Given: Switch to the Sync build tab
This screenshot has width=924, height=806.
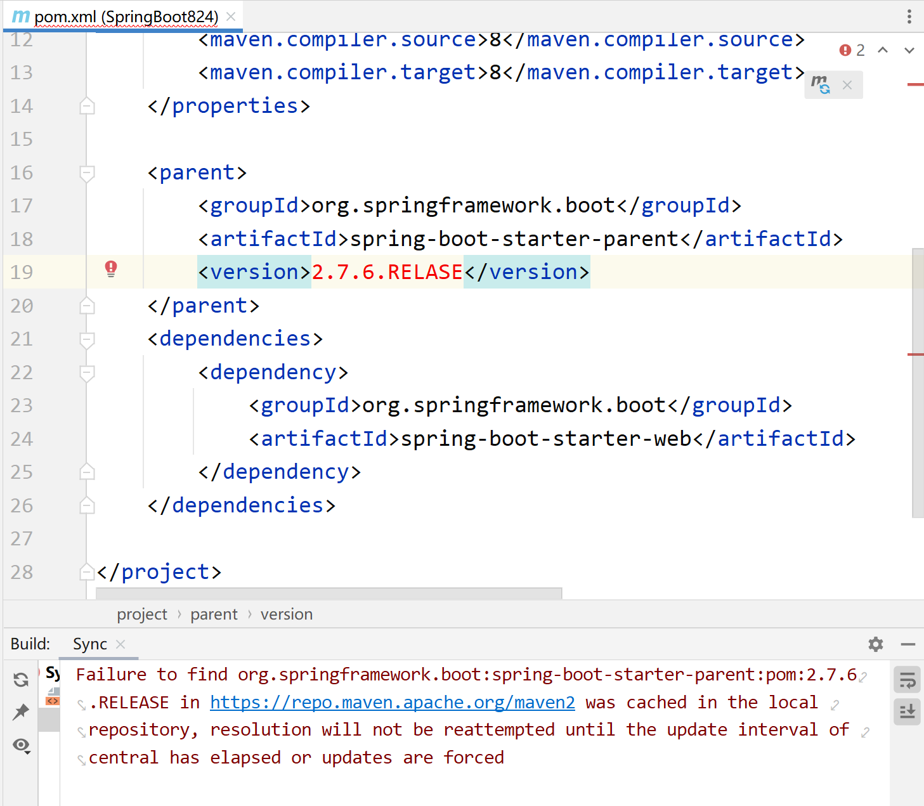Looking at the screenshot, I should (x=90, y=644).
